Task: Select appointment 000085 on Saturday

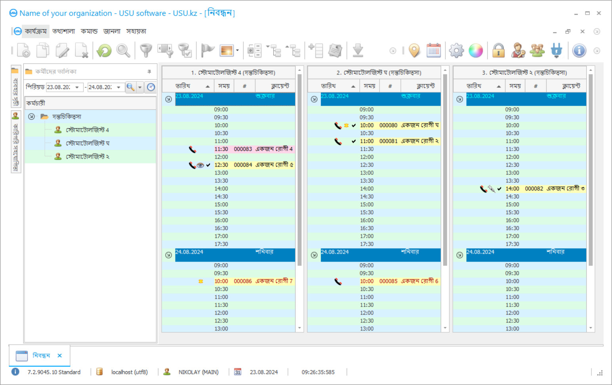Action: click(374, 281)
